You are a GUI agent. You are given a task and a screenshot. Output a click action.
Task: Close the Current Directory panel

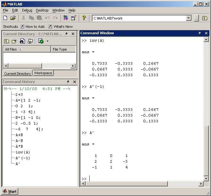73,34
